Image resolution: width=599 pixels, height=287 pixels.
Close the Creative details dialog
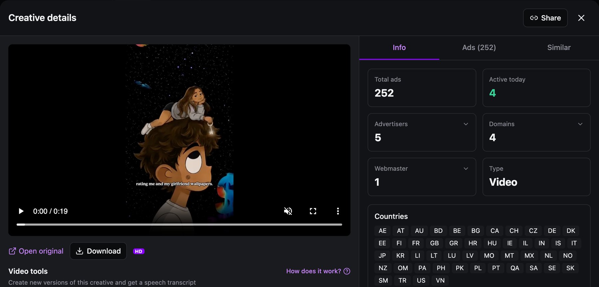[x=581, y=18]
